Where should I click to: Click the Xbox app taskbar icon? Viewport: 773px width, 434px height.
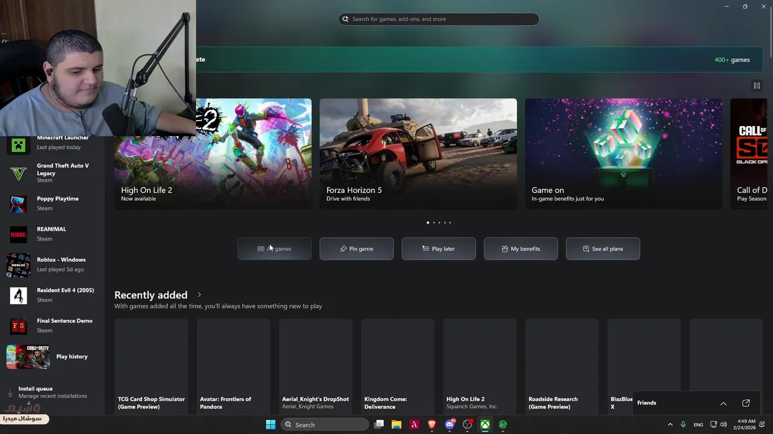pyautogui.click(x=485, y=424)
